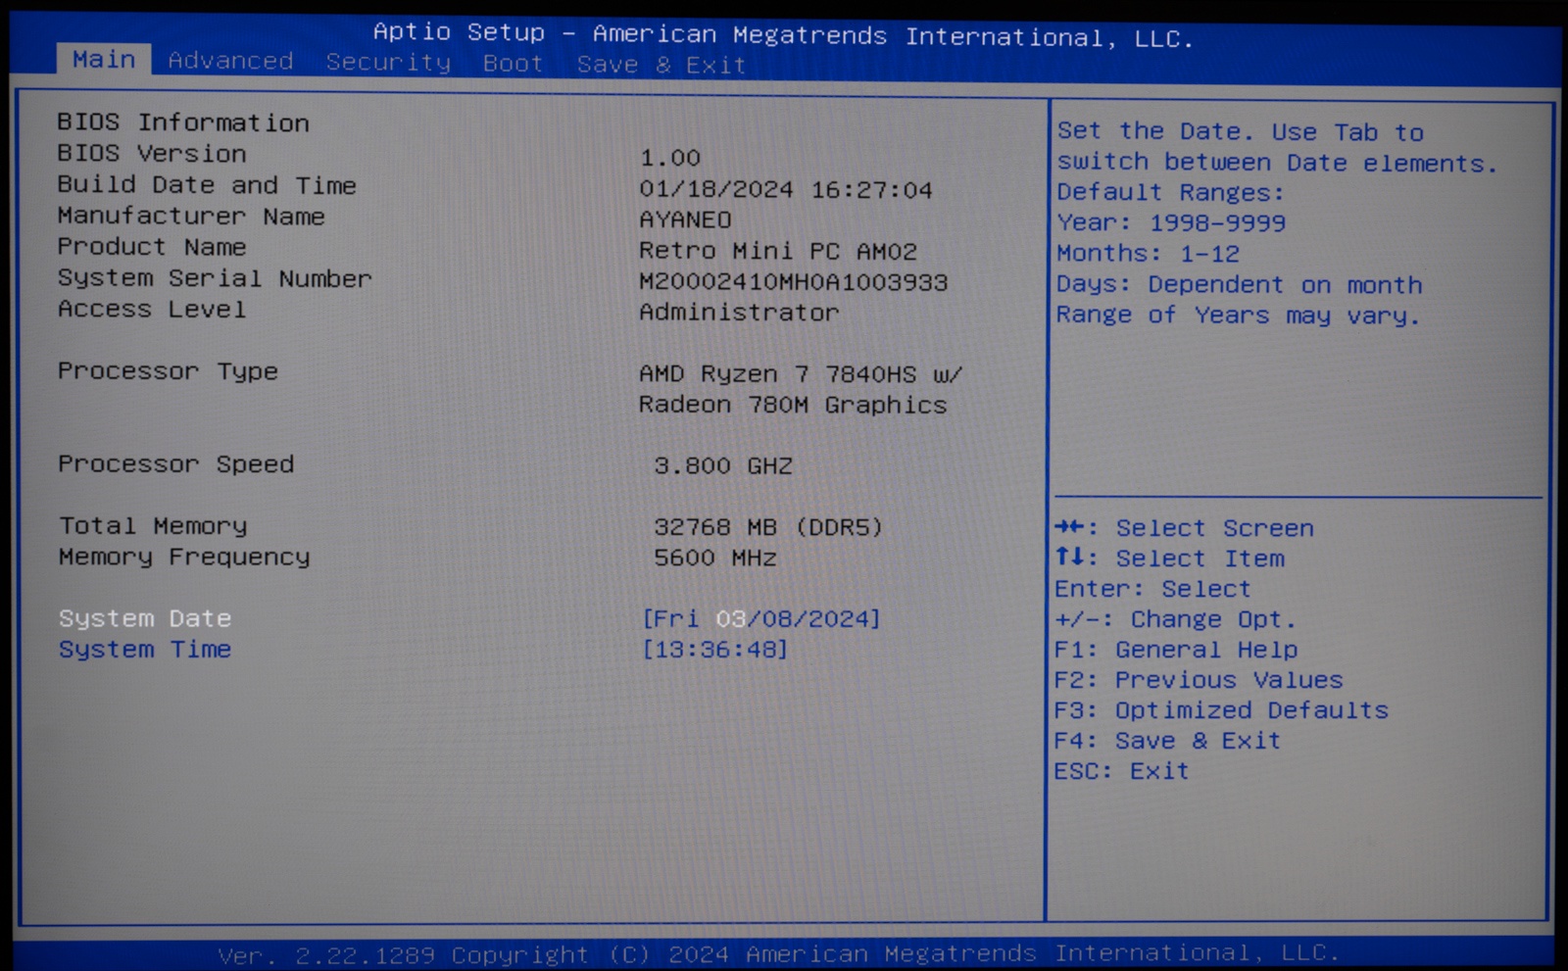Screen dimensions: 1568x971
Task: Select the System Time label
Action: click(x=145, y=650)
